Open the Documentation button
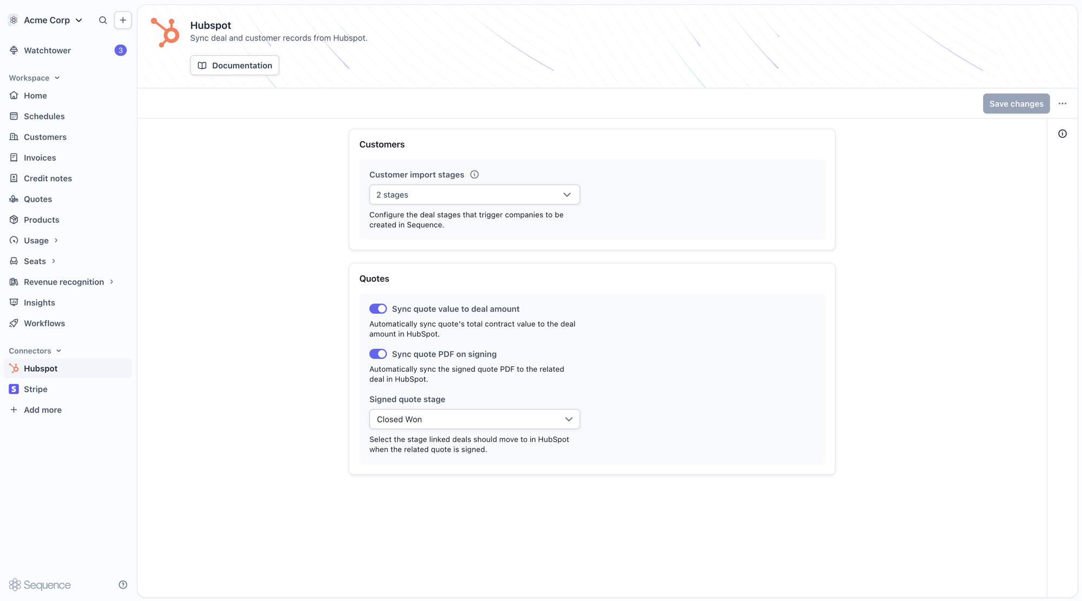The width and height of the screenshot is (1082, 601). (234, 65)
